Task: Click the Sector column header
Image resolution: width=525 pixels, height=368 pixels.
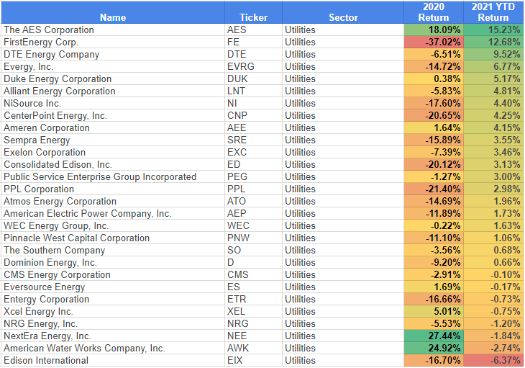Action: (x=343, y=12)
